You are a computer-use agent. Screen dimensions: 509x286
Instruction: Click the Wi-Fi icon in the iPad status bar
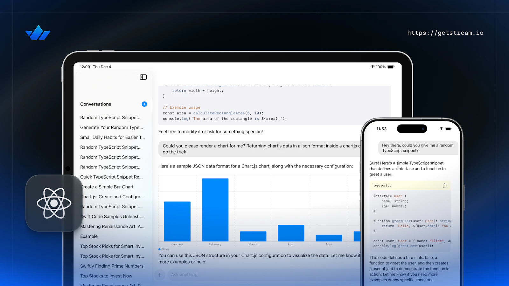[372, 67]
